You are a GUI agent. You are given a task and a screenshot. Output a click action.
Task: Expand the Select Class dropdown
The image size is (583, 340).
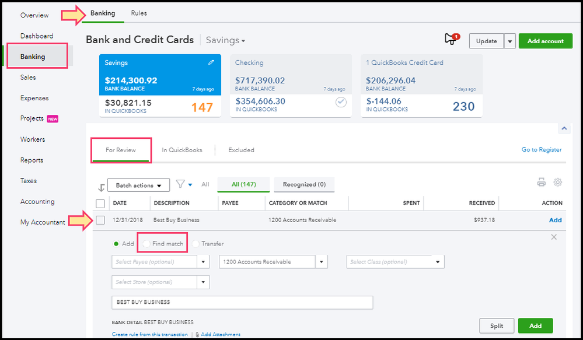(x=438, y=262)
